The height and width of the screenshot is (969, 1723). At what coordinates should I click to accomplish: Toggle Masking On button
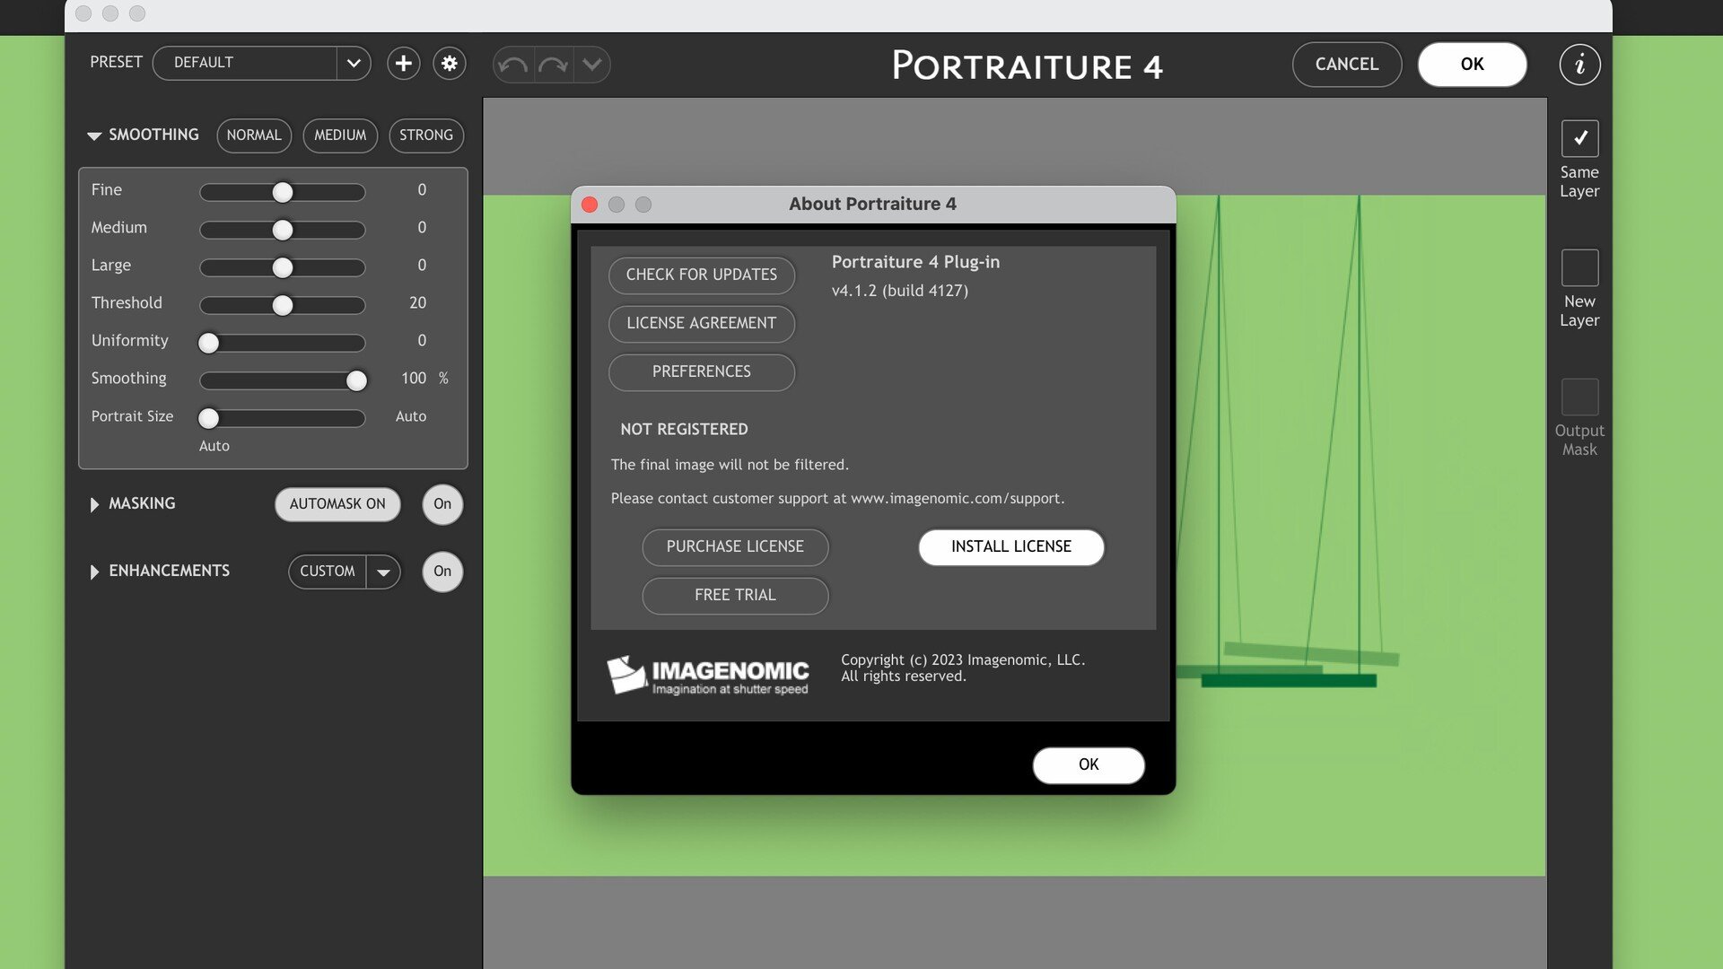(x=442, y=504)
